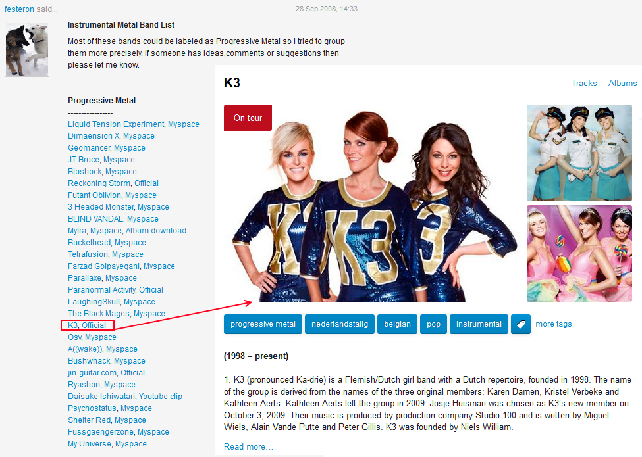Open Futant Oblivion band link

click(x=95, y=195)
